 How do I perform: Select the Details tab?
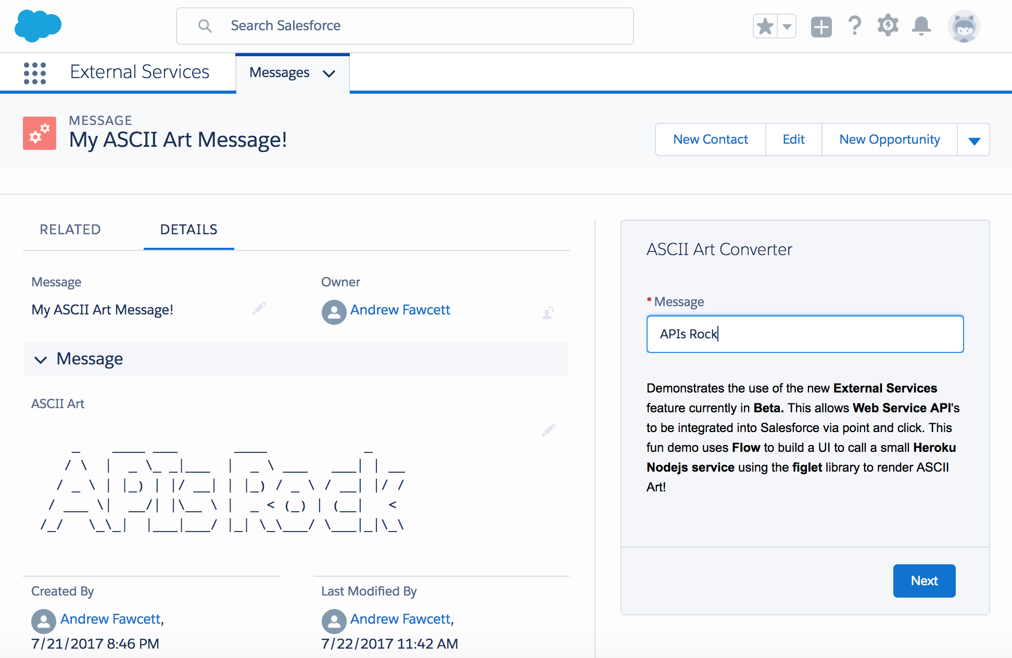[188, 230]
